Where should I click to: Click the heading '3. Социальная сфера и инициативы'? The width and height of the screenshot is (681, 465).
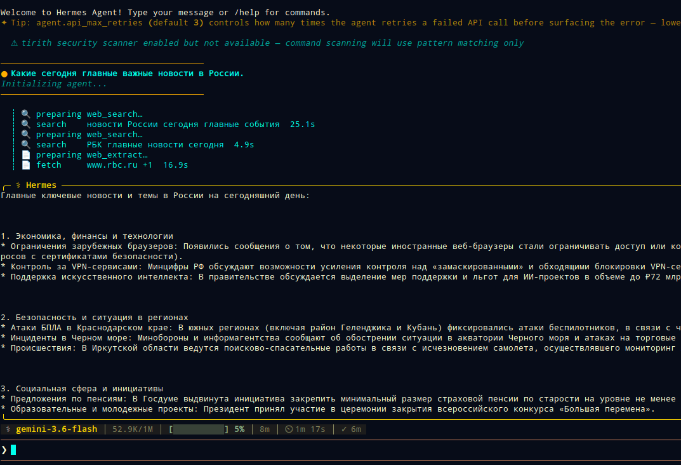(82, 389)
